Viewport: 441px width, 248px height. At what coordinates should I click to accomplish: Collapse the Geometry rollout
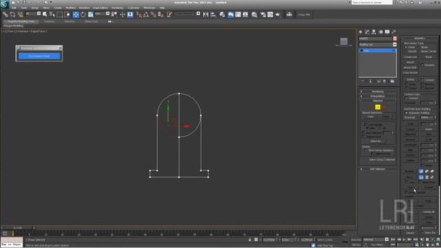(x=420, y=39)
